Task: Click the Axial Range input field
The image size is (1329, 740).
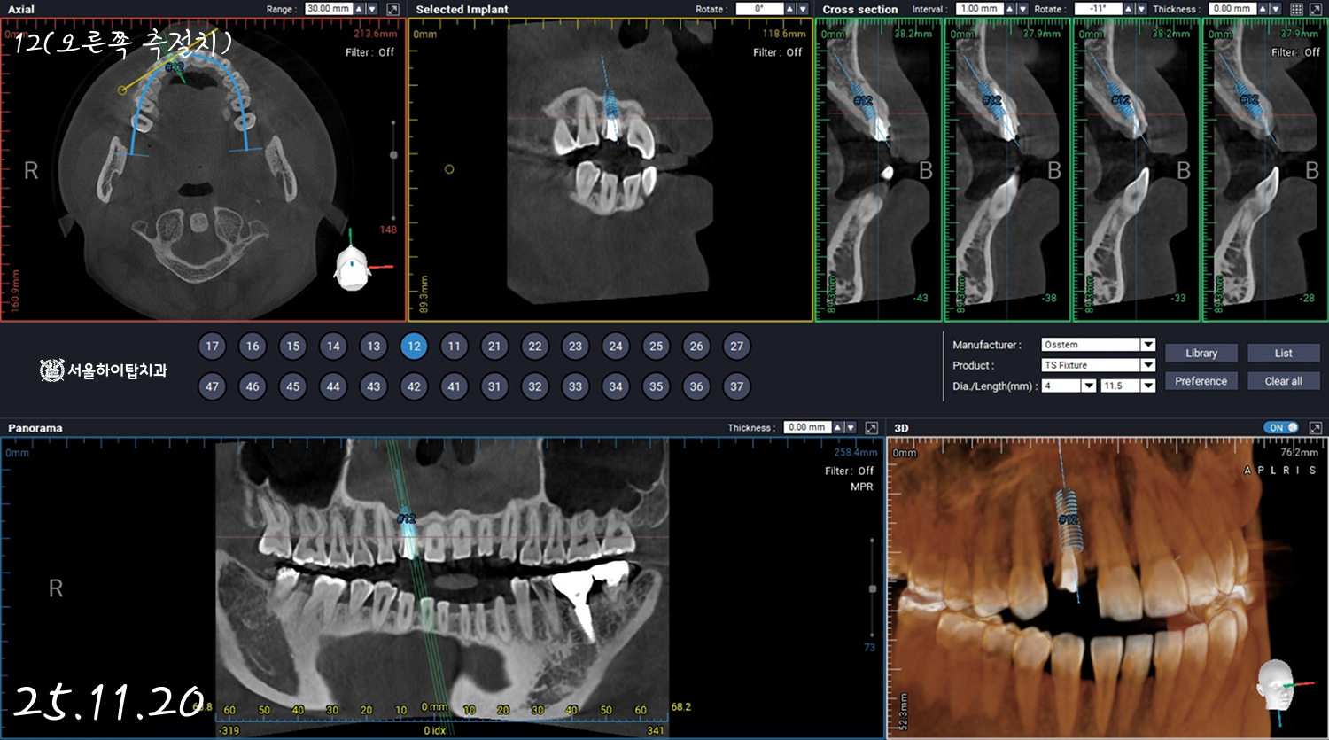Action: click(x=330, y=9)
